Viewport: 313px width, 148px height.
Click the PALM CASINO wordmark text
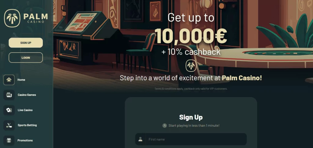click(x=36, y=18)
